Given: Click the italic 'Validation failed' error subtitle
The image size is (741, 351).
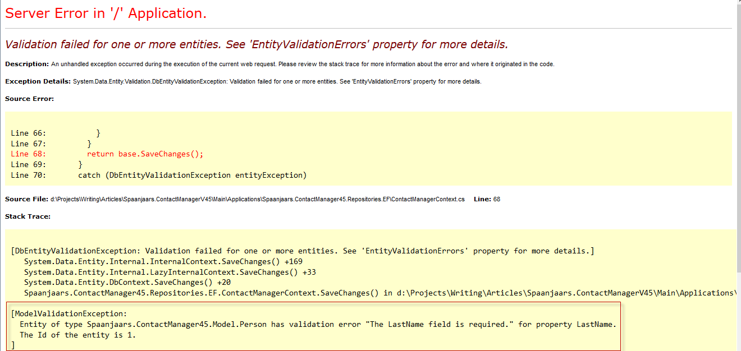Looking at the screenshot, I should pyautogui.click(x=256, y=44).
